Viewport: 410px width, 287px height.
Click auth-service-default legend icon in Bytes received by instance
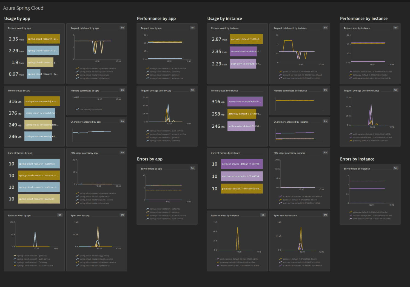click(x=218, y=259)
